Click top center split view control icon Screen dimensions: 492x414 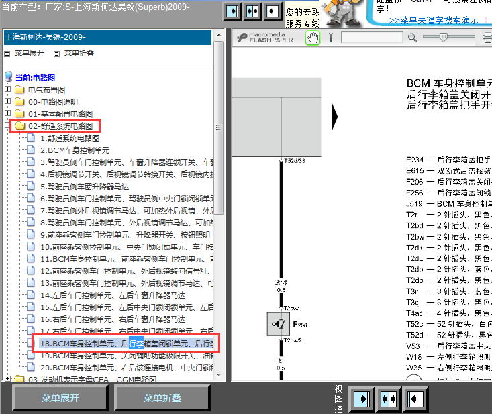pos(252,11)
